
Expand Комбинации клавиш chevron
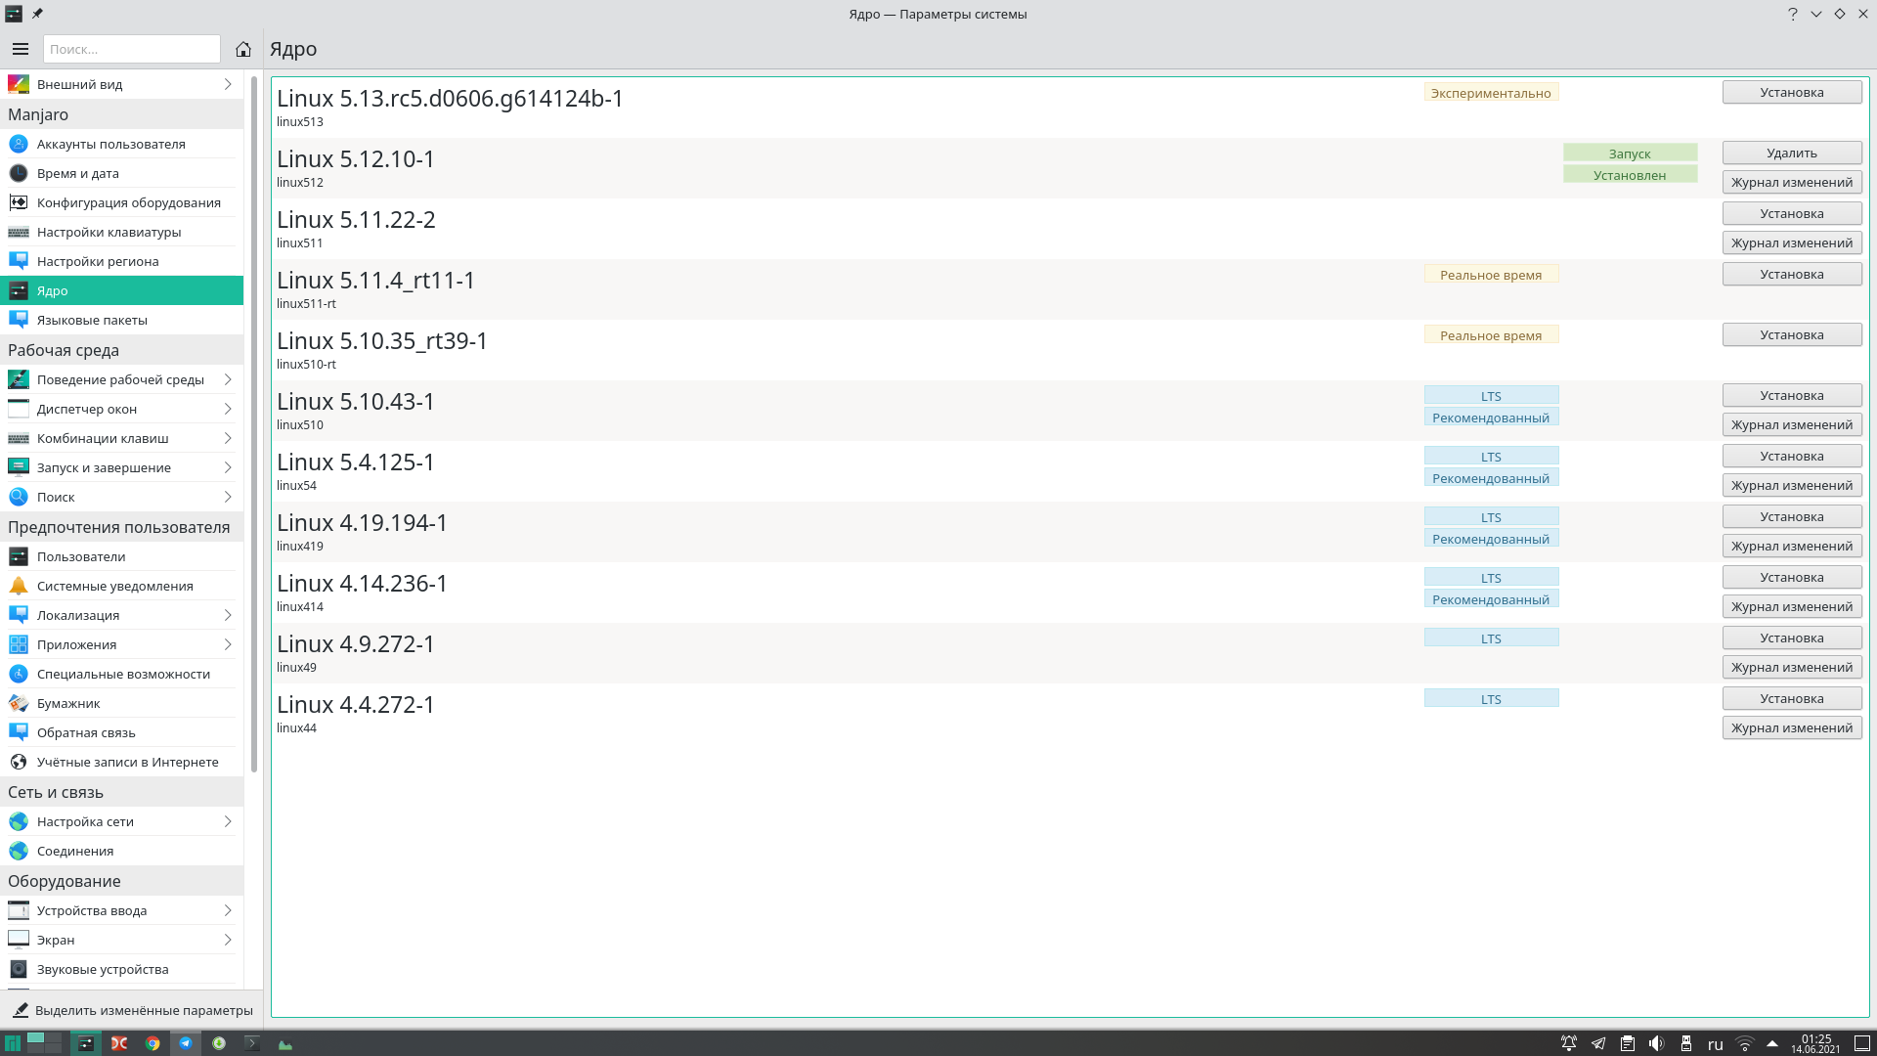(x=228, y=438)
